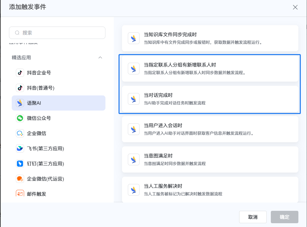Click the 微信公众号 green icon
Screen dimensions: 307x227
coord(20,118)
